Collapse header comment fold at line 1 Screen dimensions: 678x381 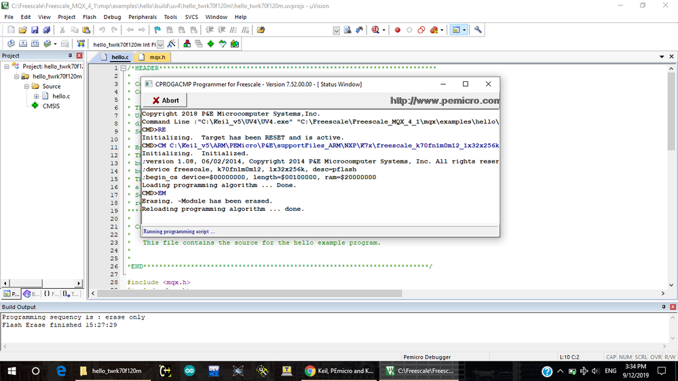point(124,68)
